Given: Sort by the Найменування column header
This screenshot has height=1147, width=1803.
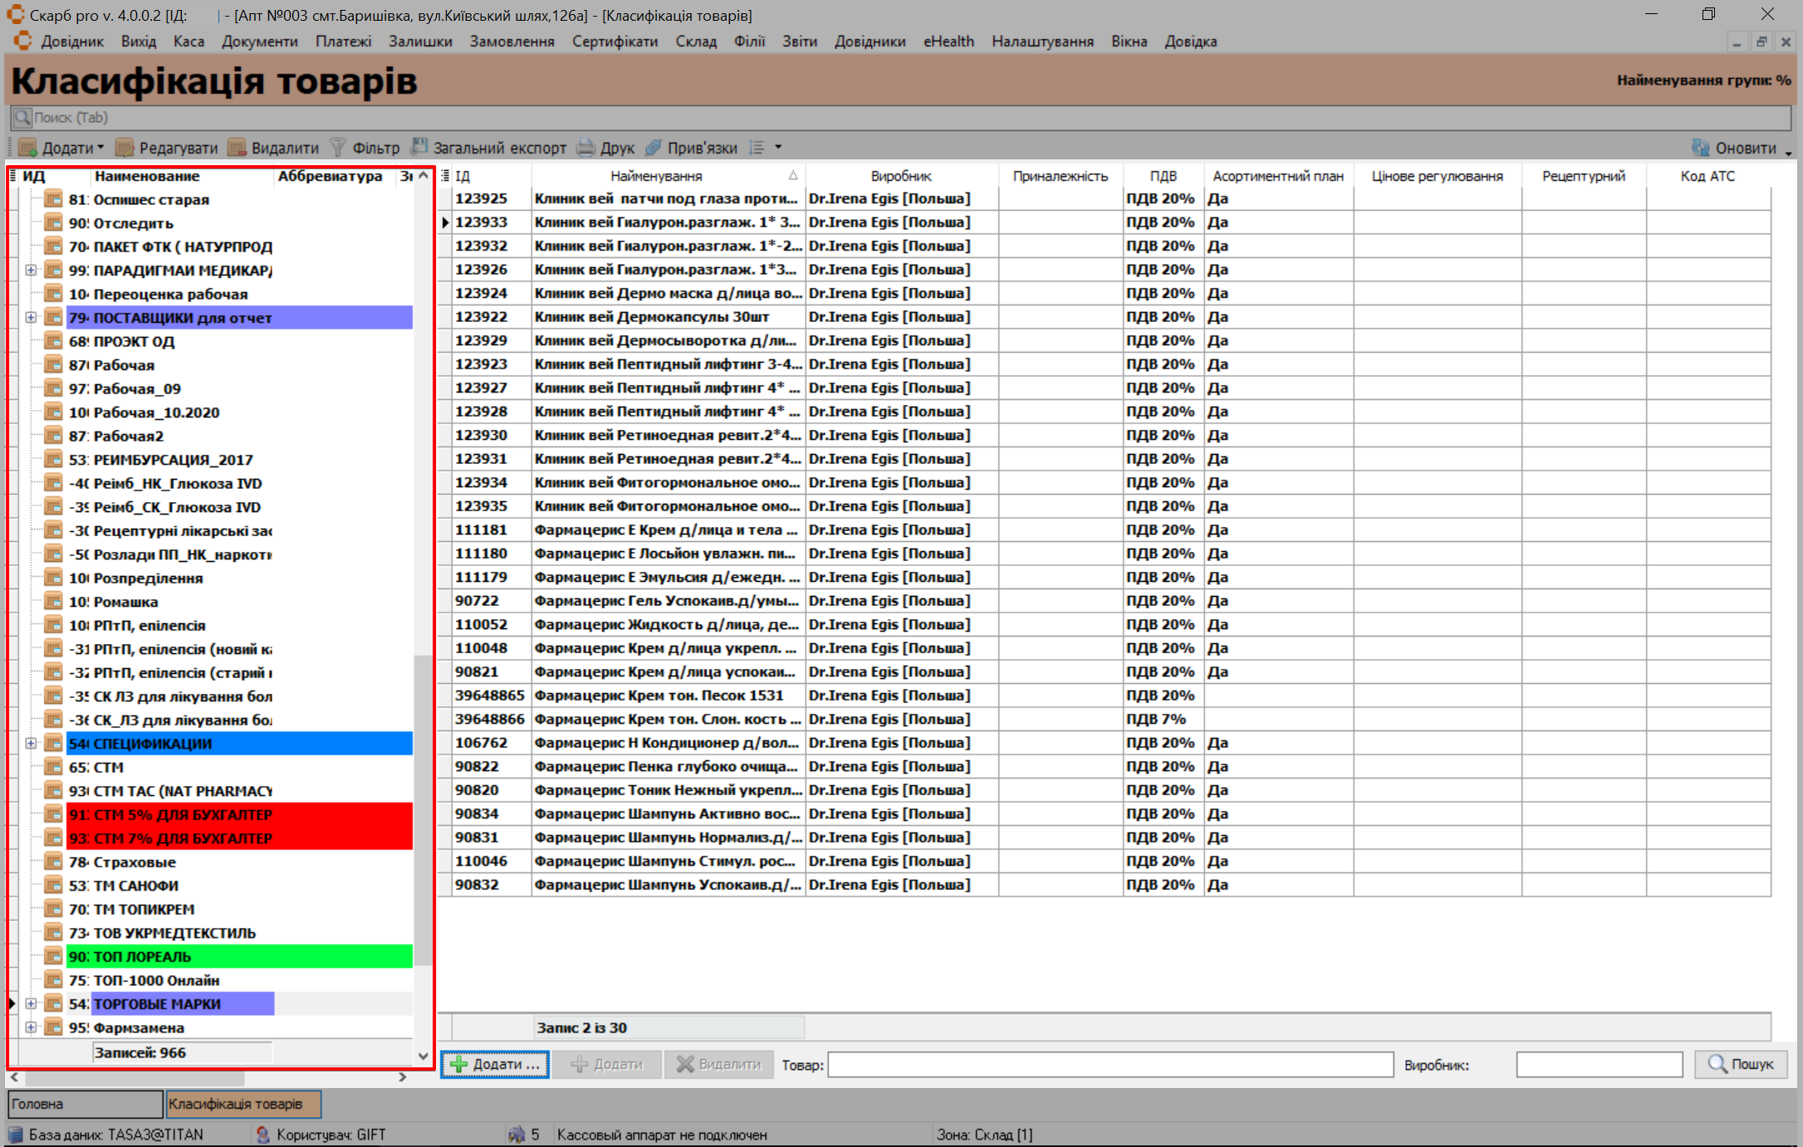Looking at the screenshot, I should coord(656,176).
